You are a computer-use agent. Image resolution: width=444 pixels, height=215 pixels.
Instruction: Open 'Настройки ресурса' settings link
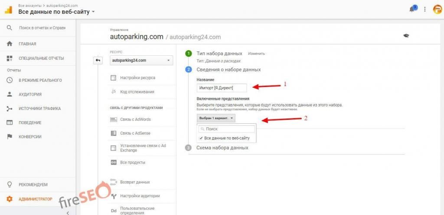pos(137,78)
